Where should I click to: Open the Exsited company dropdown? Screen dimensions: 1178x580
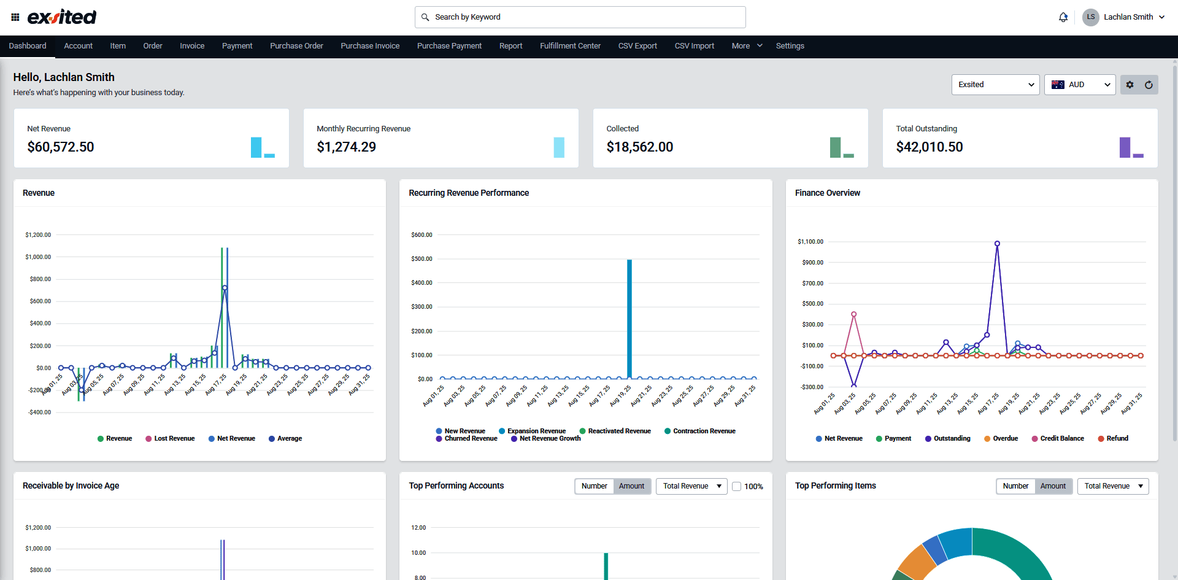click(x=995, y=85)
